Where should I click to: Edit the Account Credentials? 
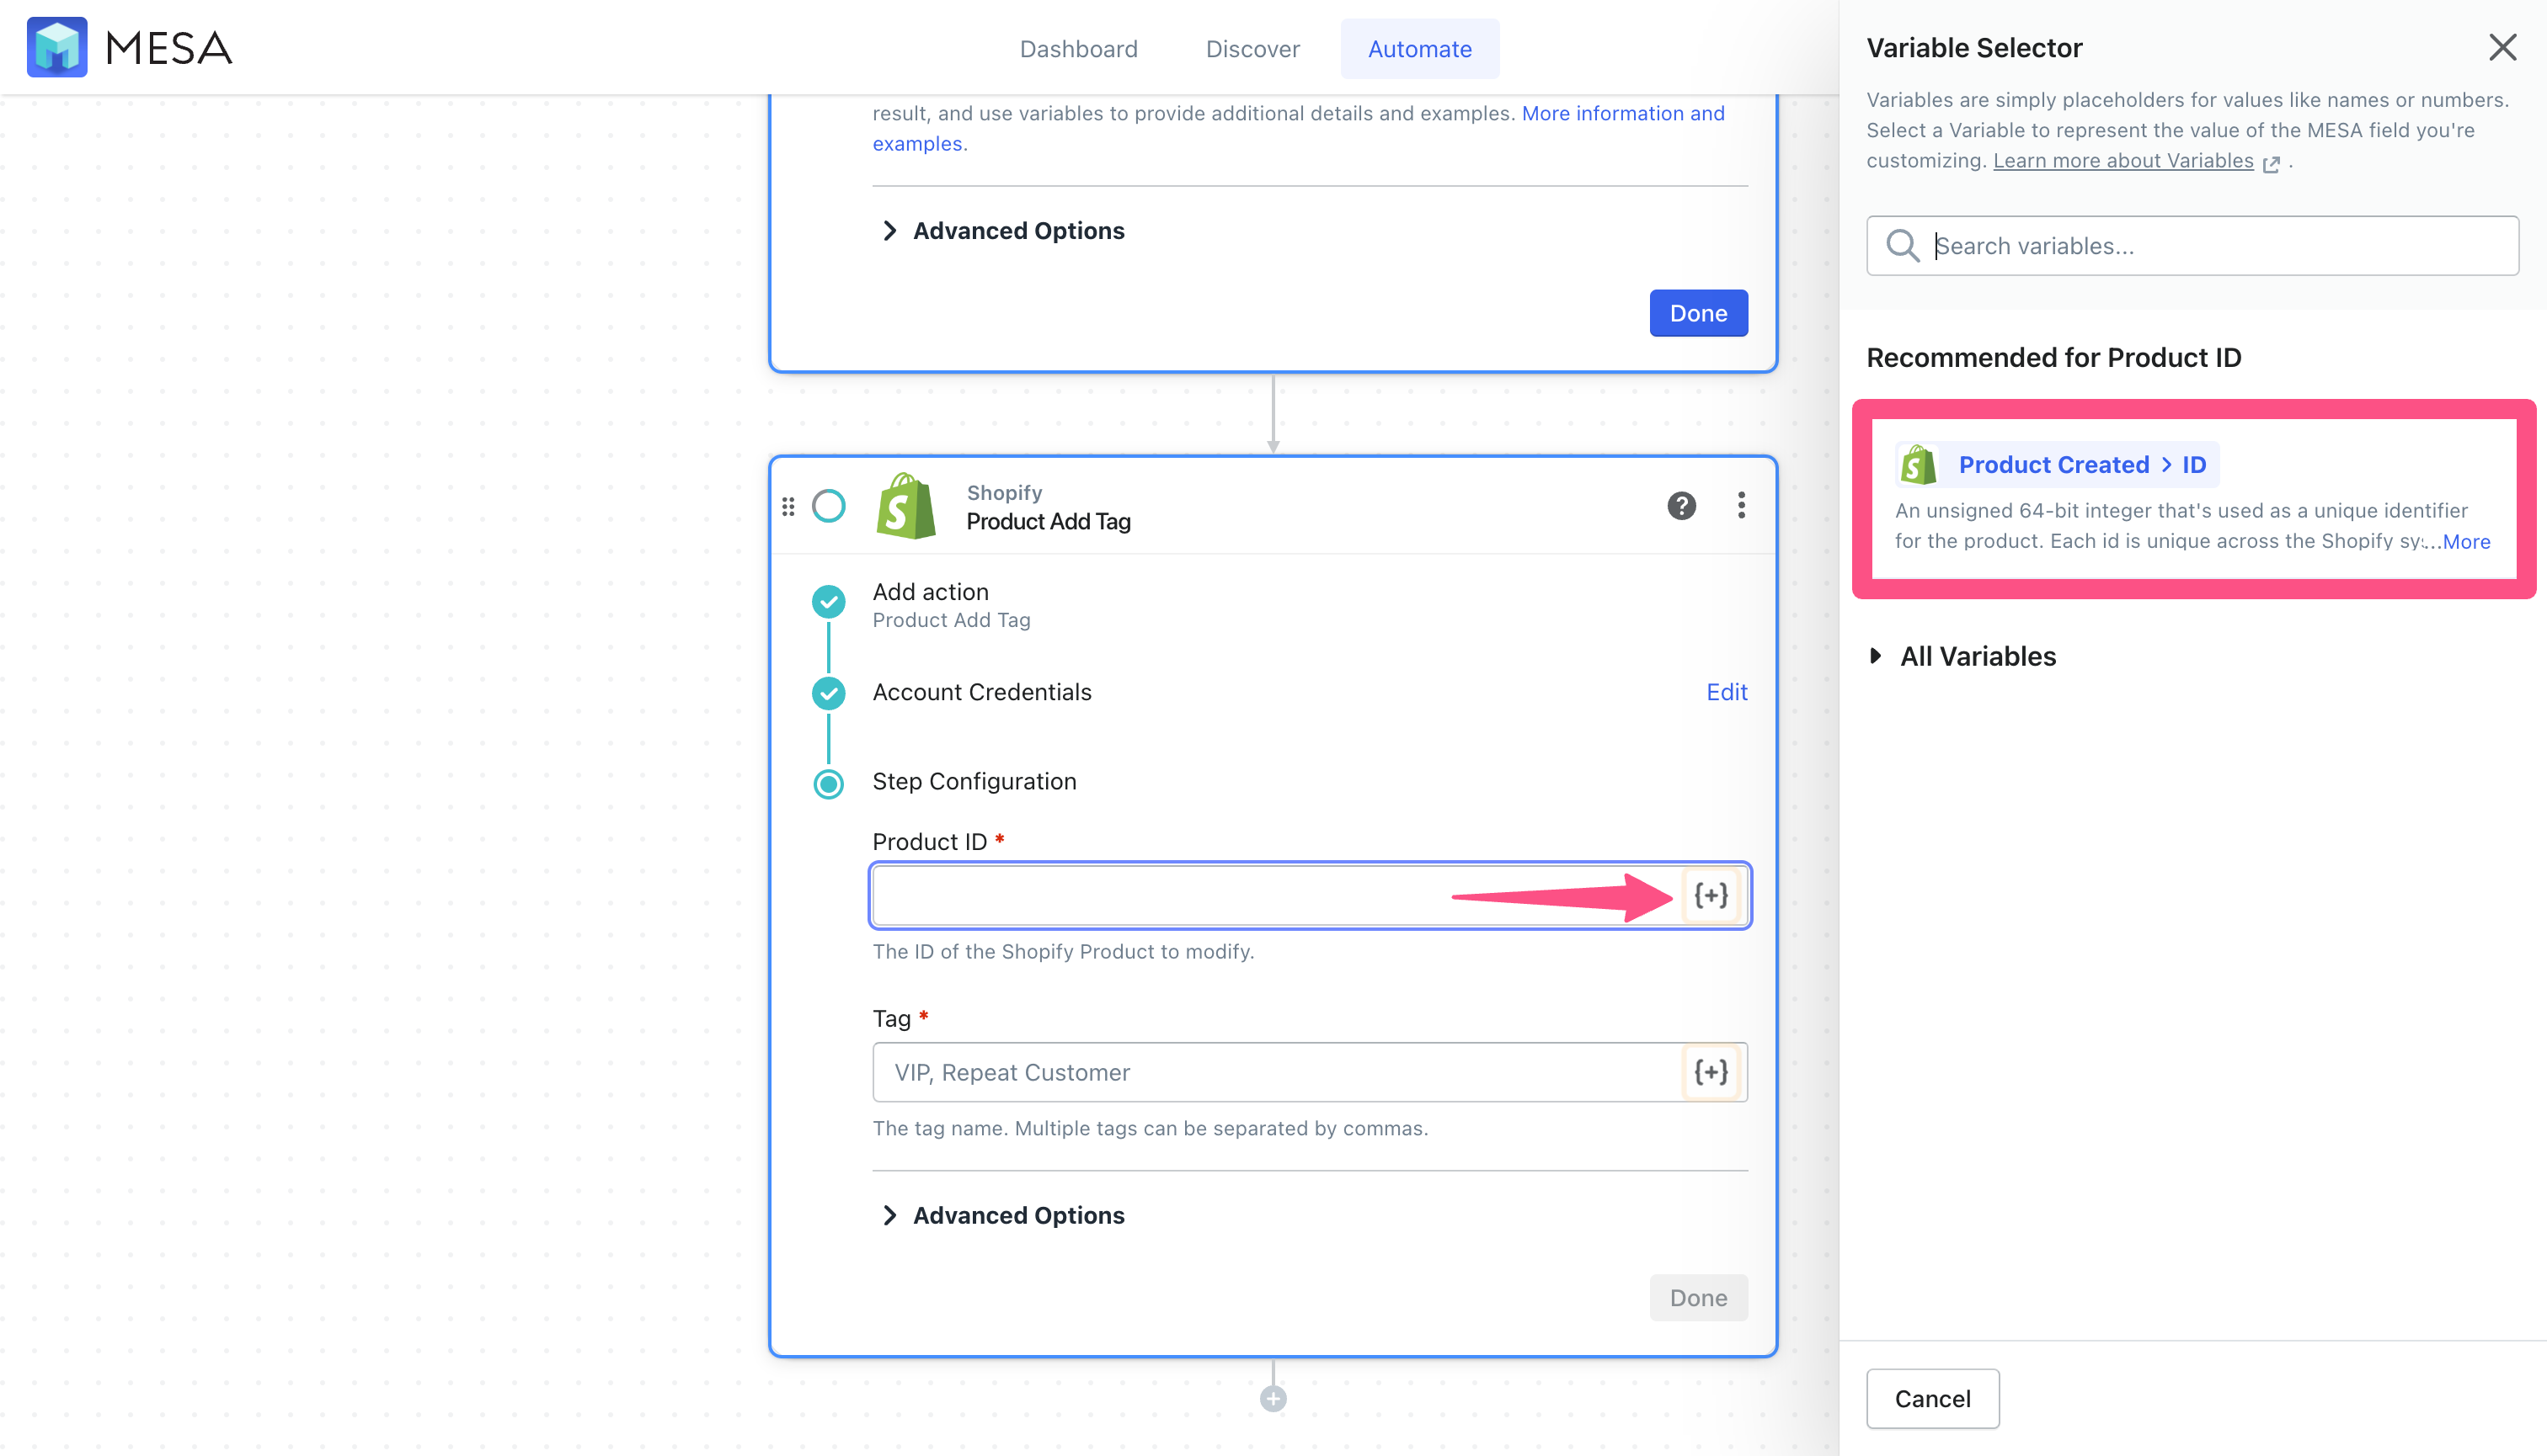(x=1727, y=692)
